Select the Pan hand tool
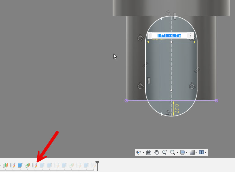 pyautogui.click(x=157, y=152)
